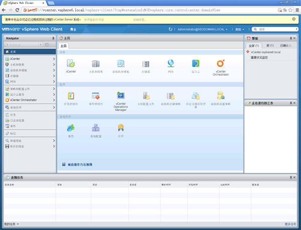Open the 我的任务 (My Tasks) filter dropdown
Viewport: 301px width, 230px height.
click(12, 224)
